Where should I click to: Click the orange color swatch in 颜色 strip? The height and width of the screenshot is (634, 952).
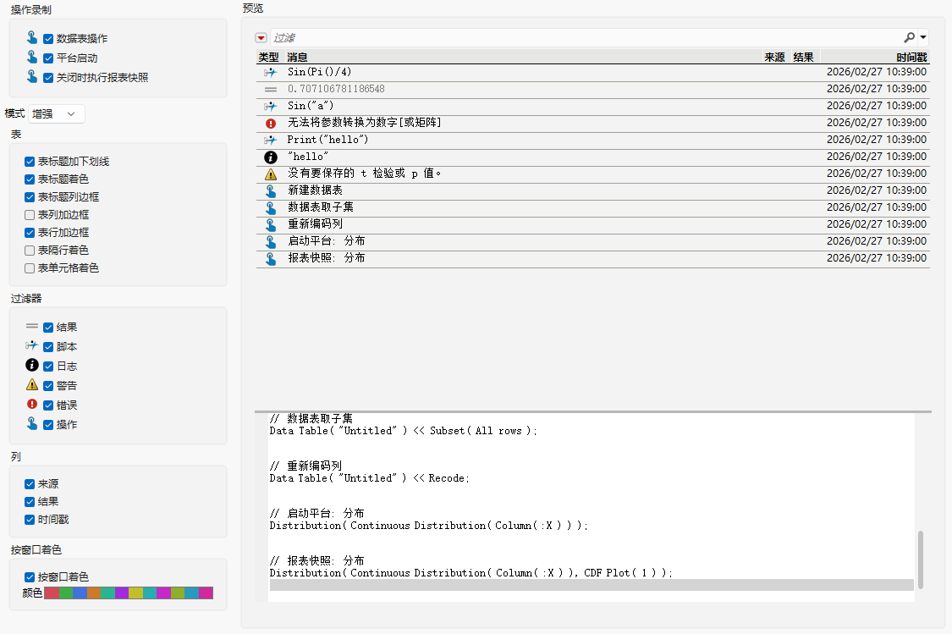click(x=94, y=593)
